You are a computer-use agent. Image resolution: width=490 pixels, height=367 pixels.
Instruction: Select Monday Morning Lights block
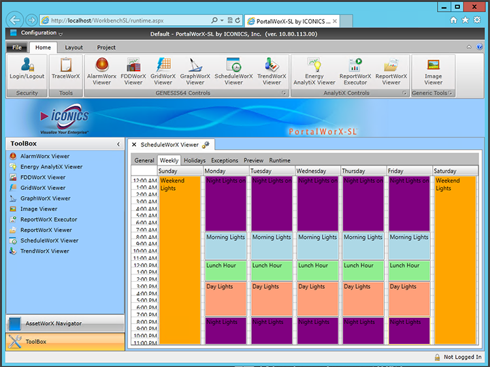click(x=226, y=245)
